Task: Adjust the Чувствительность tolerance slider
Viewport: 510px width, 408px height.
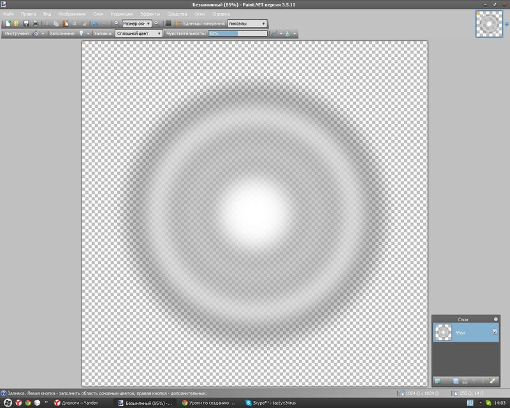Action: (237, 33)
